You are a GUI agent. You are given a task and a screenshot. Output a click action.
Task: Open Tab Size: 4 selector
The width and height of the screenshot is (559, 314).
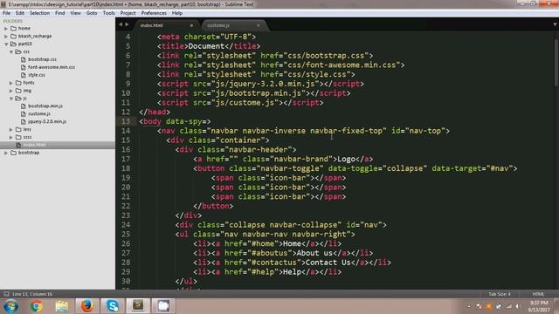pos(500,294)
